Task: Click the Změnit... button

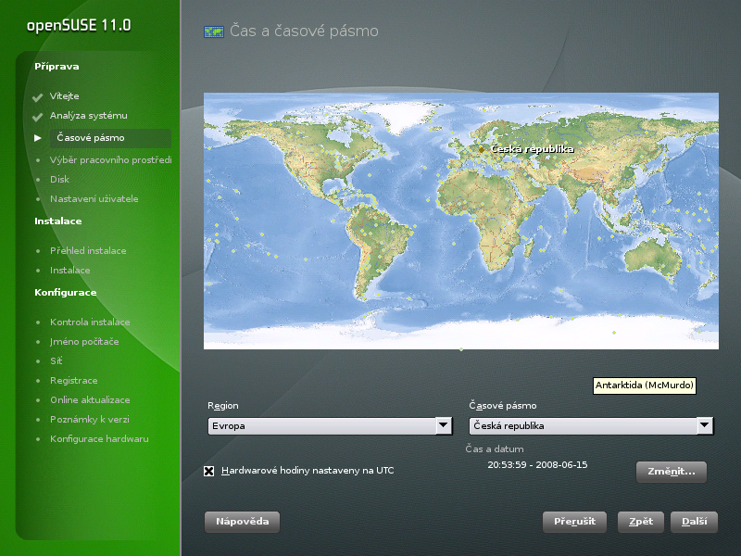Action: click(671, 472)
